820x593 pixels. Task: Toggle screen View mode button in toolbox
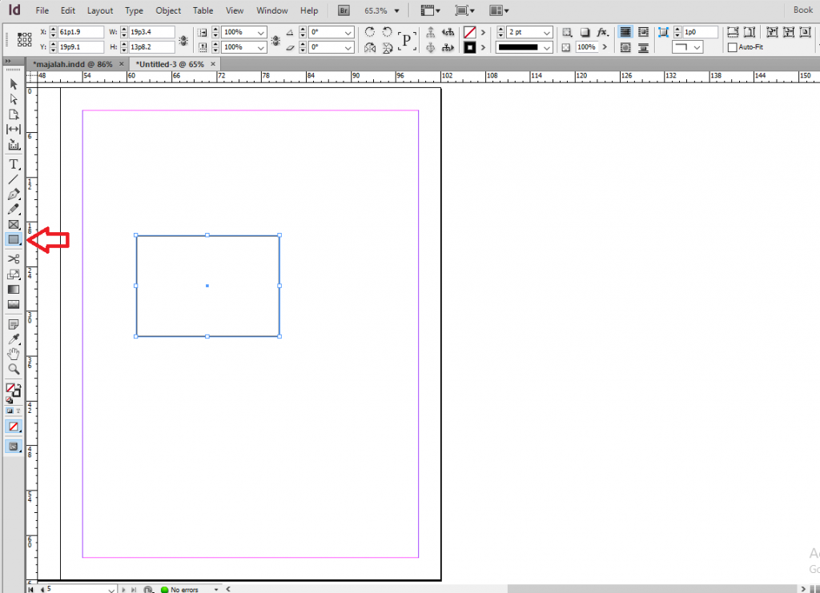14,447
